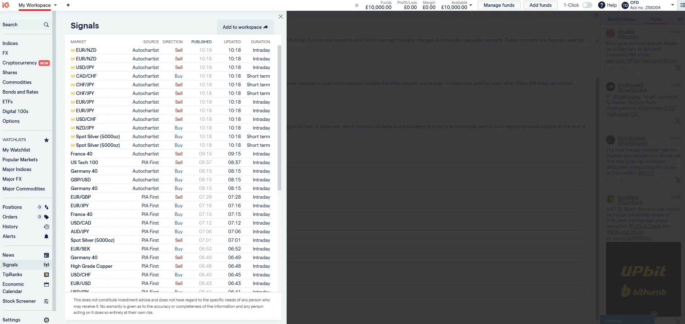Viewport: 685px width, 324px height.
Task: Open the News panel icon
Action: 47,255
